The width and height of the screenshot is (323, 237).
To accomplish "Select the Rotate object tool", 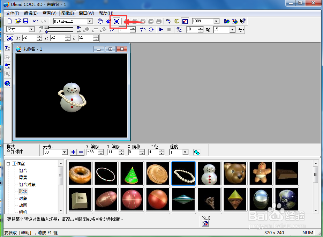I will coord(108,21).
